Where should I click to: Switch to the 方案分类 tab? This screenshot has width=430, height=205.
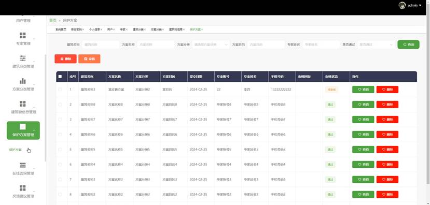click(x=156, y=30)
